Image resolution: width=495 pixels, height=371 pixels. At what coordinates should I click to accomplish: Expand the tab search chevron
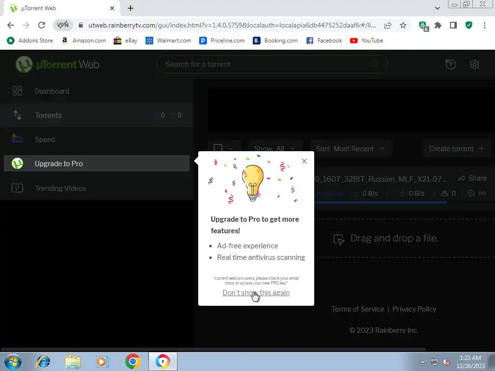(437, 8)
